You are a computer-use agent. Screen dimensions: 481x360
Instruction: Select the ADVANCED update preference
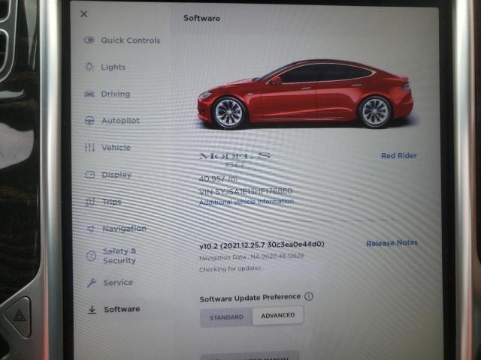tap(278, 316)
